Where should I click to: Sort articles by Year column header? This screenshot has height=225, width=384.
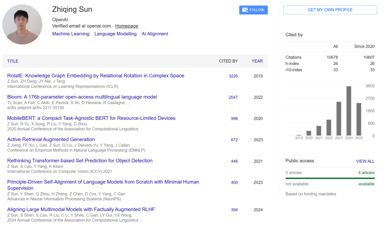[257, 61]
